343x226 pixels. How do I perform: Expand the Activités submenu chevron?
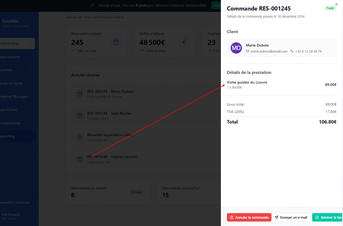pyautogui.click(x=30, y=70)
